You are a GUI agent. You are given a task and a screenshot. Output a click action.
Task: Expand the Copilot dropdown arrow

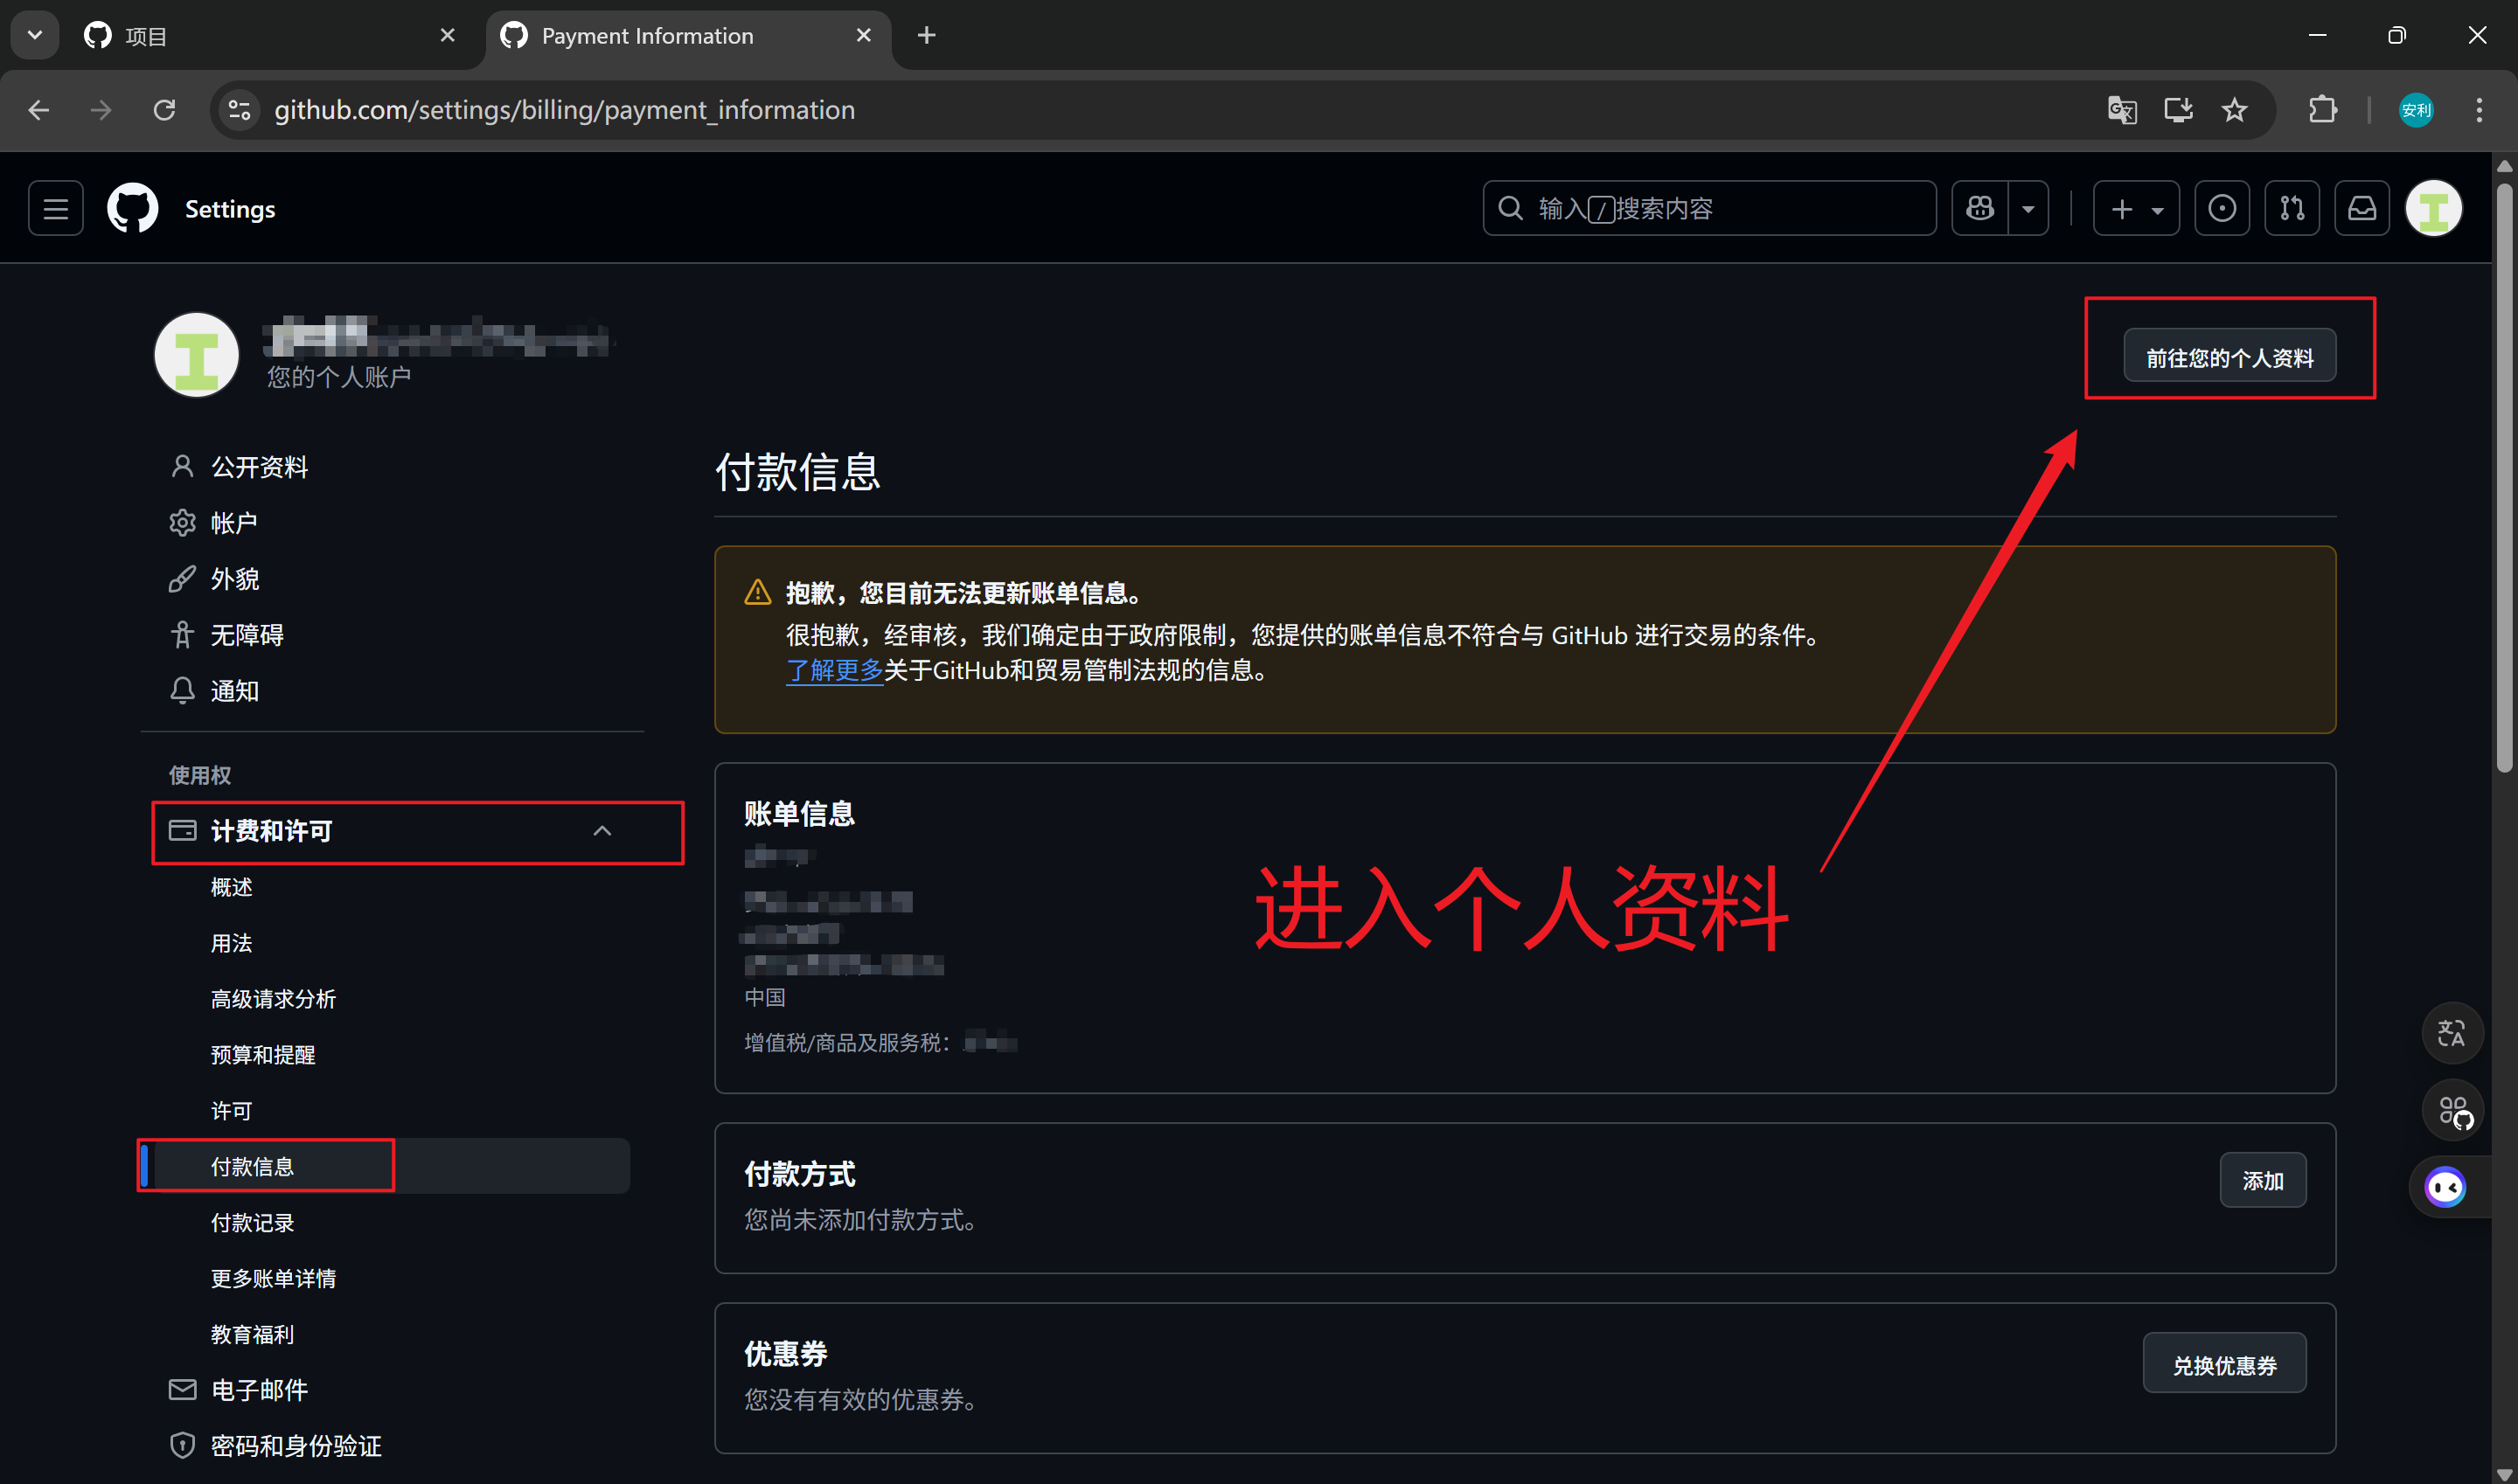[x=2028, y=208]
